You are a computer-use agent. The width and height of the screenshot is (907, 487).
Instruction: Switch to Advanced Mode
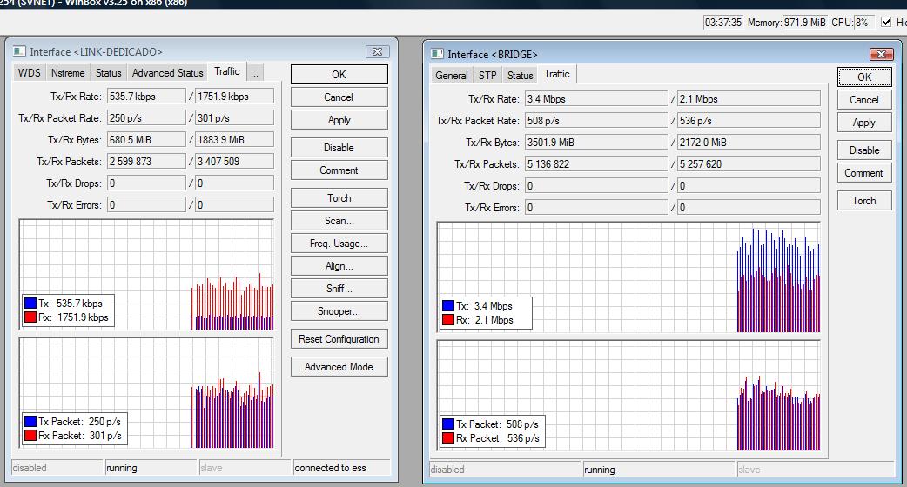click(x=339, y=367)
